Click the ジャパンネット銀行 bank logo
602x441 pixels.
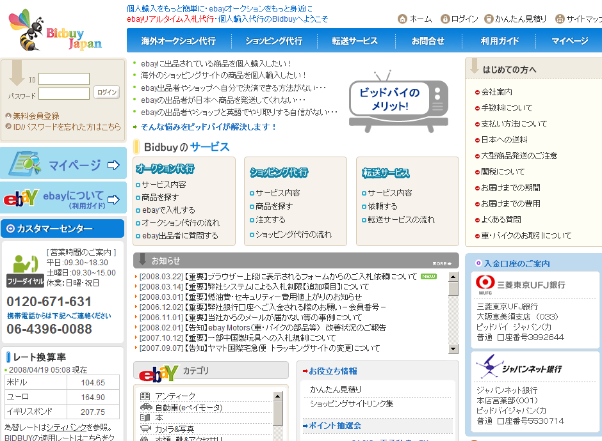pyautogui.click(x=519, y=367)
